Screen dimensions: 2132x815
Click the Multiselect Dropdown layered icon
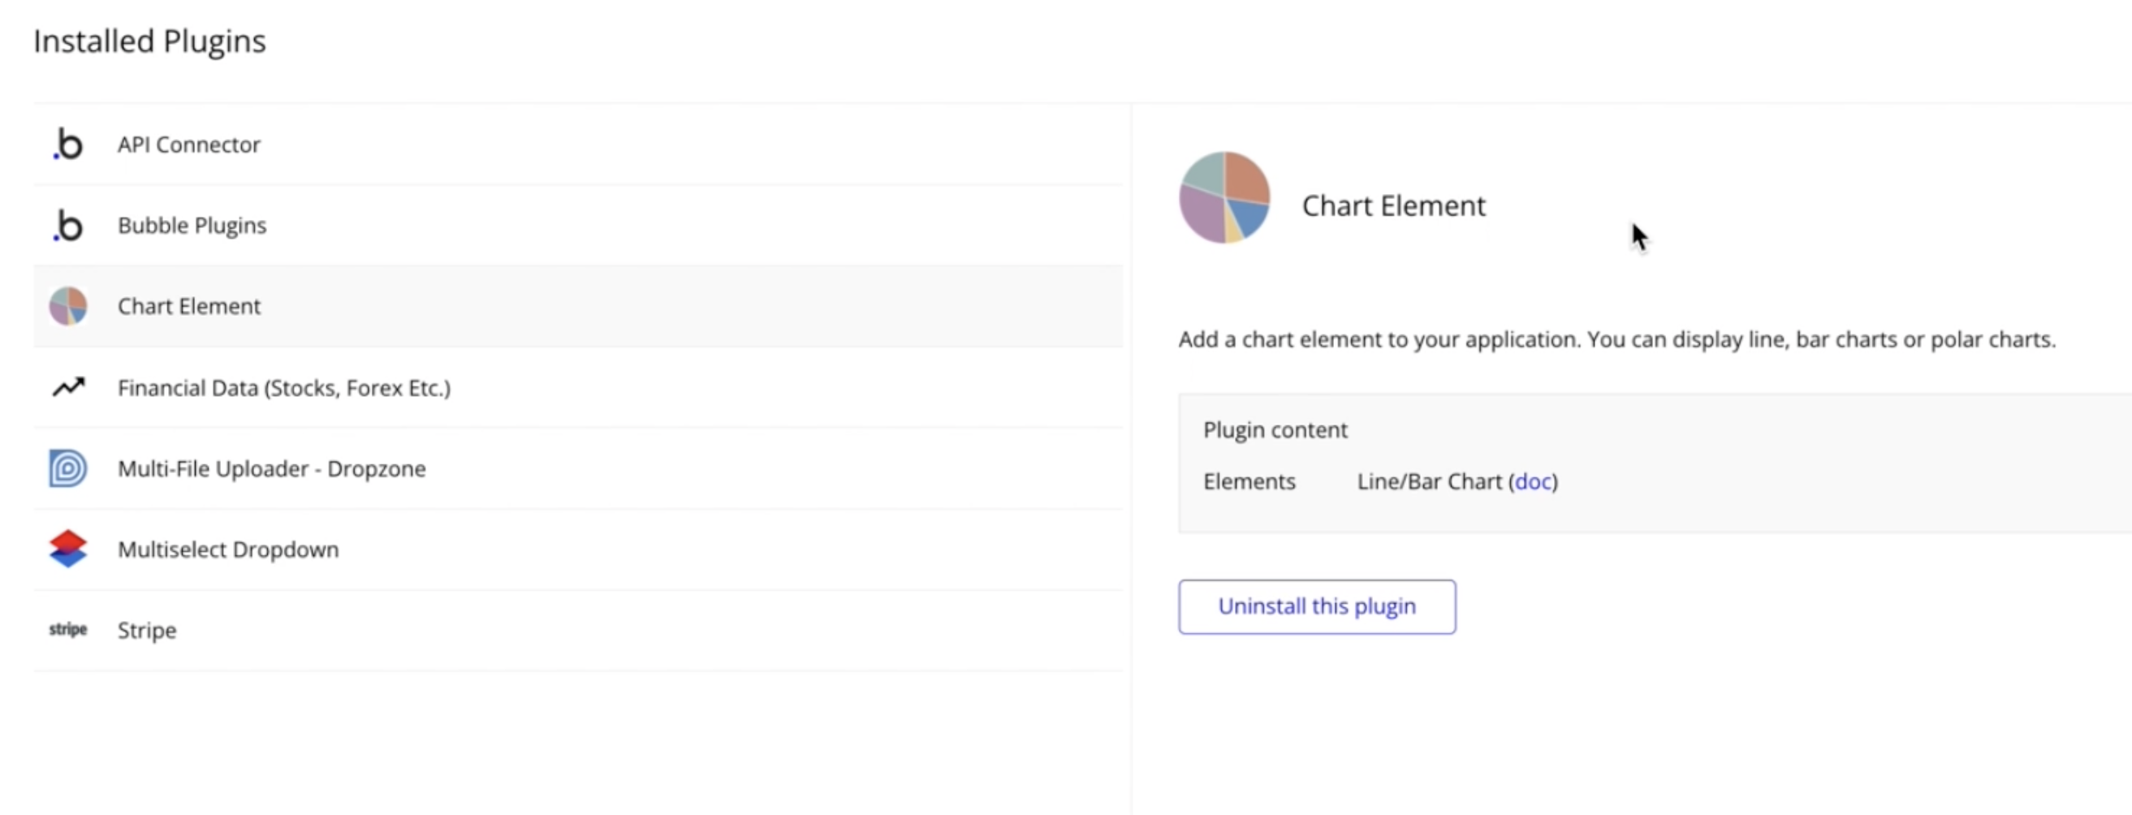(x=68, y=549)
